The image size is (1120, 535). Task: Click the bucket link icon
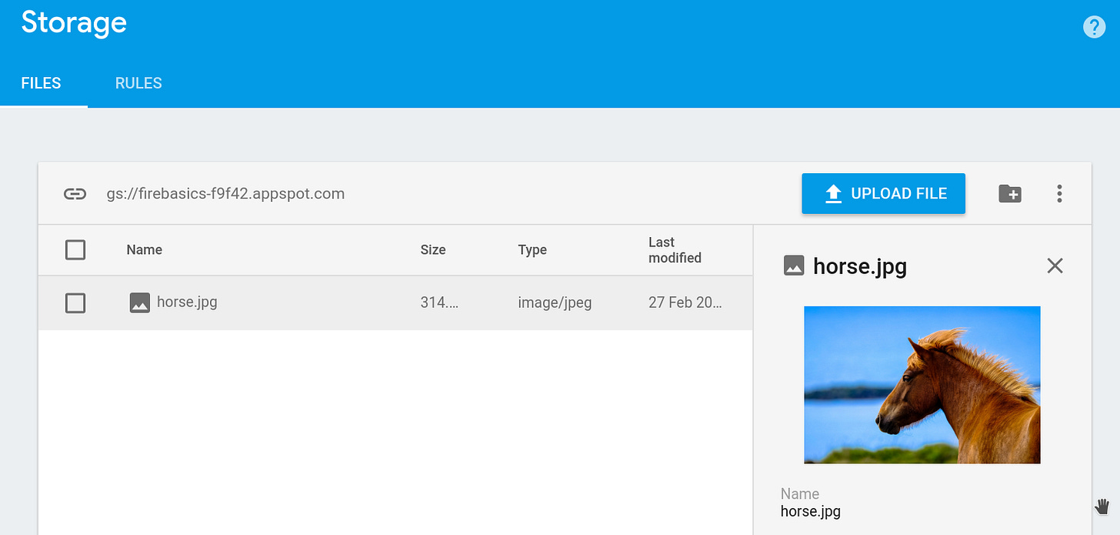75,193
